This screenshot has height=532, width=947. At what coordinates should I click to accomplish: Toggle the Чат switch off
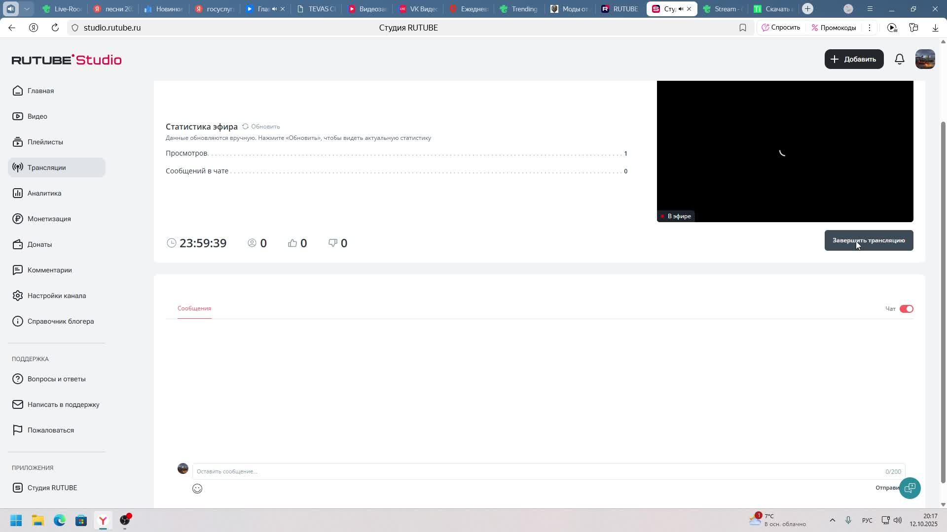coord(907,309)
